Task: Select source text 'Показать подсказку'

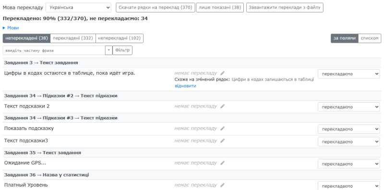Action: 29,128
